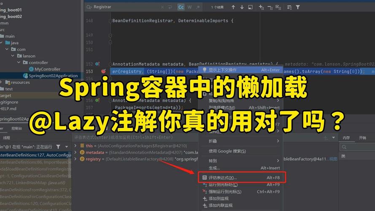Select HELP.md file
Viewport: 375px width, 211px height.
click(8, 108)
